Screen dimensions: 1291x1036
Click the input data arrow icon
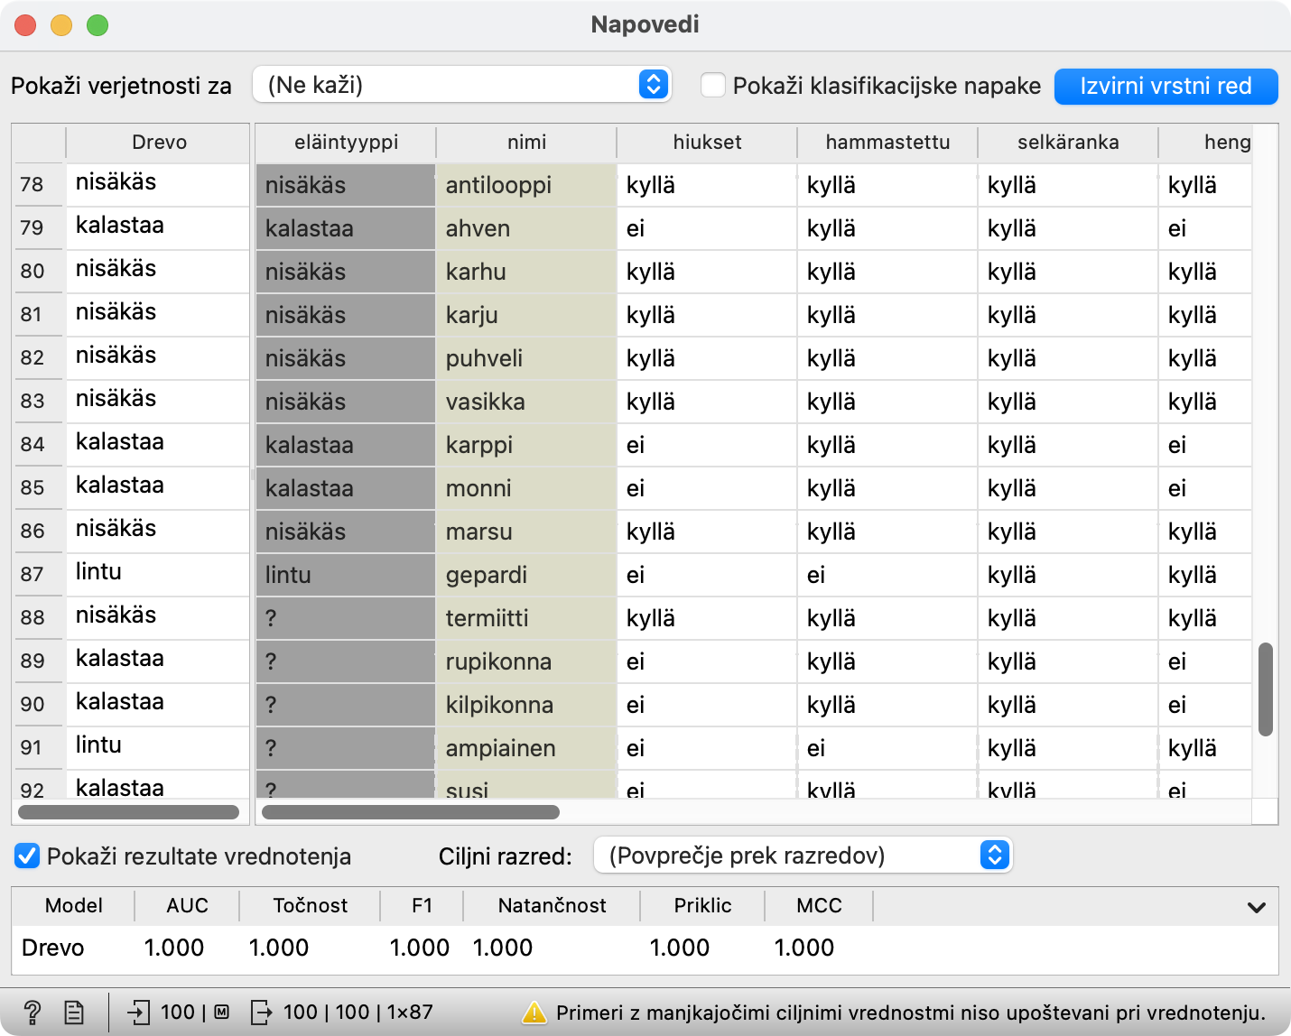(x=138, y=1013)
